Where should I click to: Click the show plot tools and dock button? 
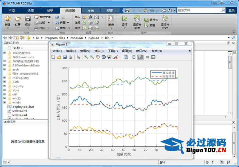153,57
